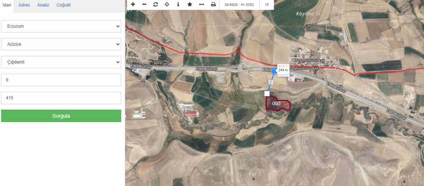Click the star favorites icon

click(x=190, y=4)
